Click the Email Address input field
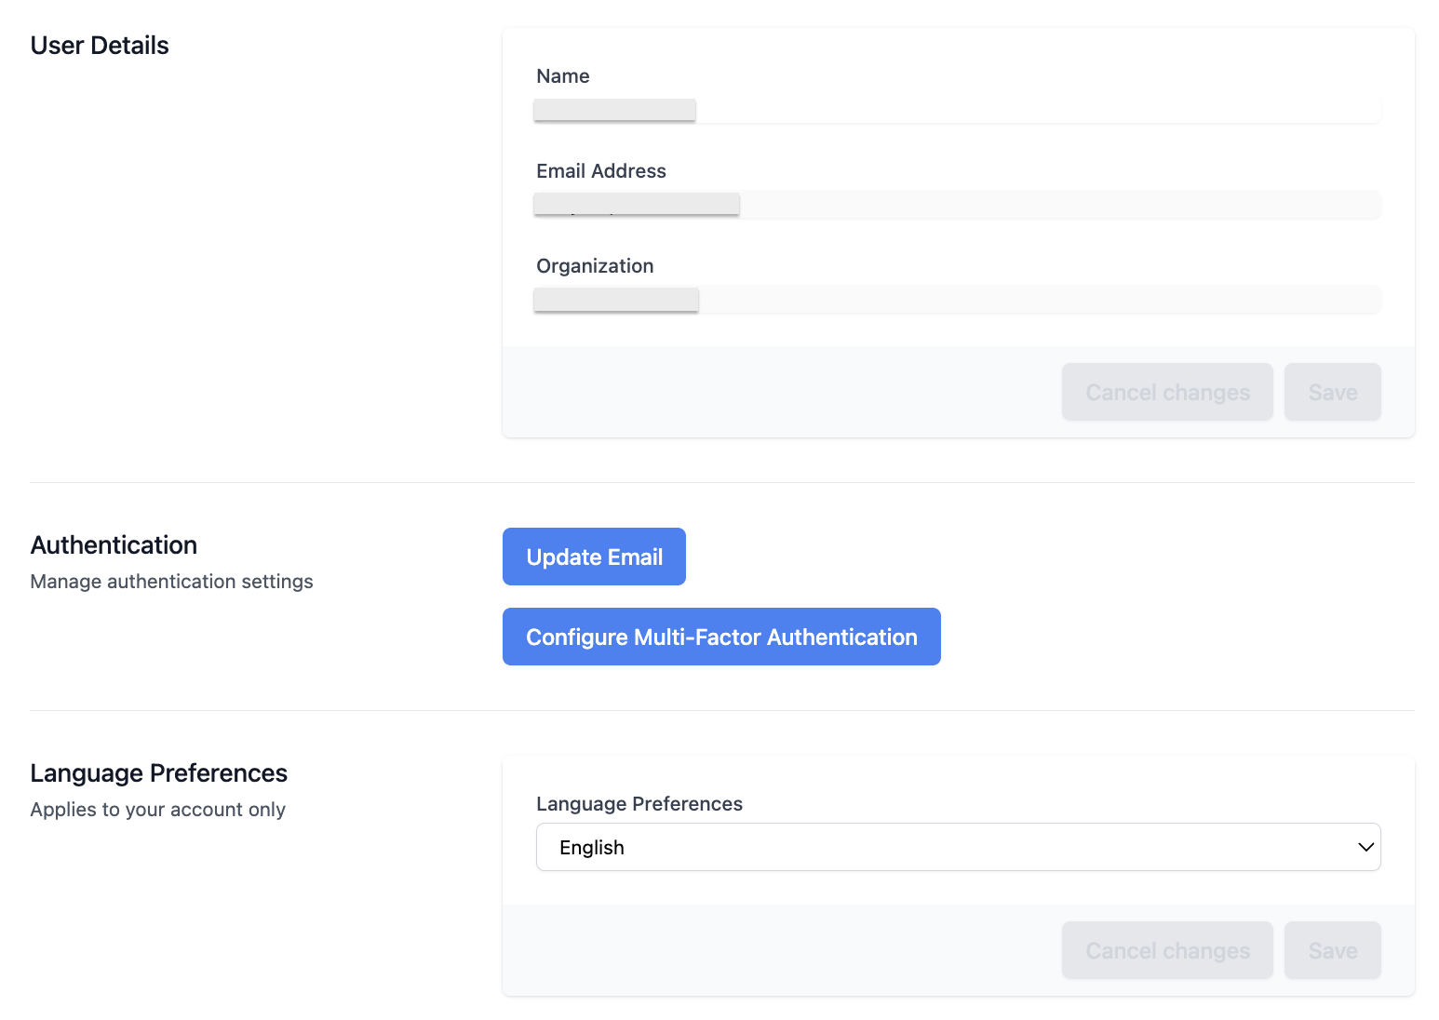This screenshot has width=1439, height=1020. click(958, 205)
